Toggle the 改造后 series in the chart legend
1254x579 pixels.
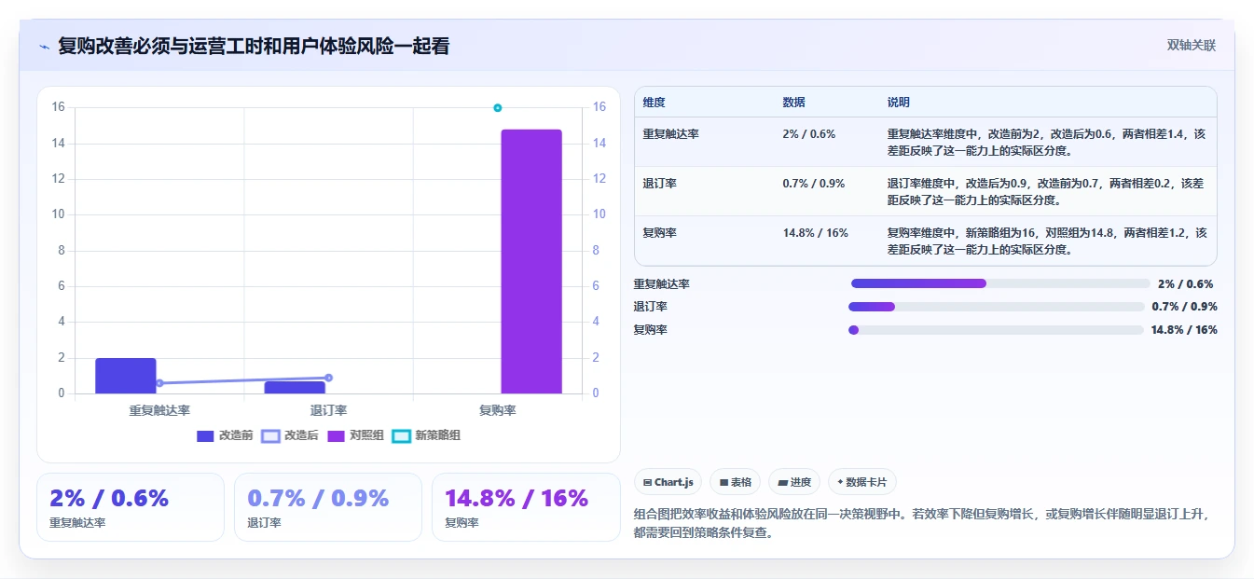click(290, 435)
